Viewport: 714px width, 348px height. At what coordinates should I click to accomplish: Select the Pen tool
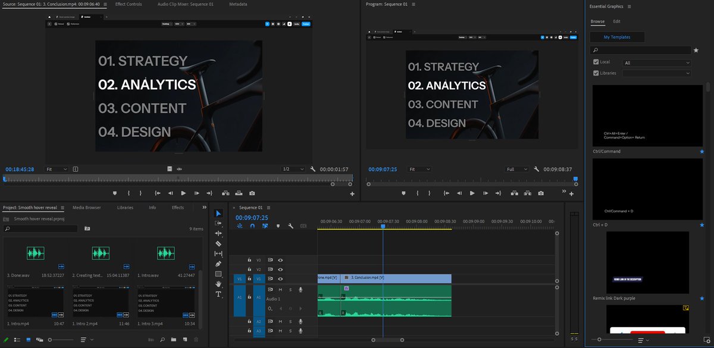pyautogui.click(x=218, y=264)
